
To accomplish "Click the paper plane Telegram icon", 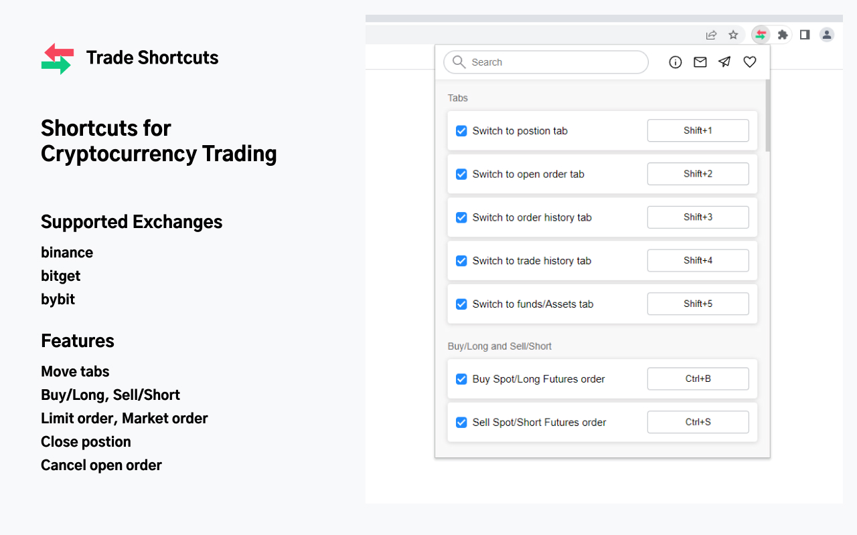I will coord(724,62).
